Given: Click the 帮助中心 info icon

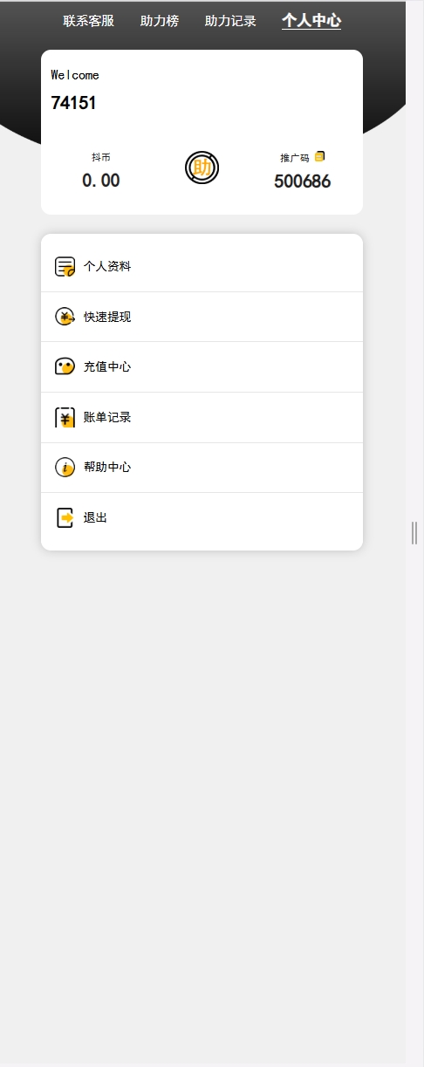Looking at the screenshot, I should click(65, 468).
